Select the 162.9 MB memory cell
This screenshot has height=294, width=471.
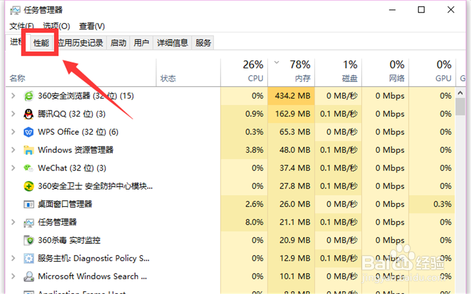(x=292, y=114)
